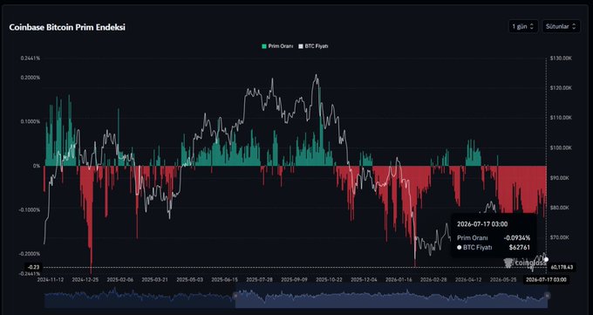Image resolution: width=593 pixels, height=315 pixels.
Task: Click the 0.2000% left axis value
Action: tap(31, 78)
